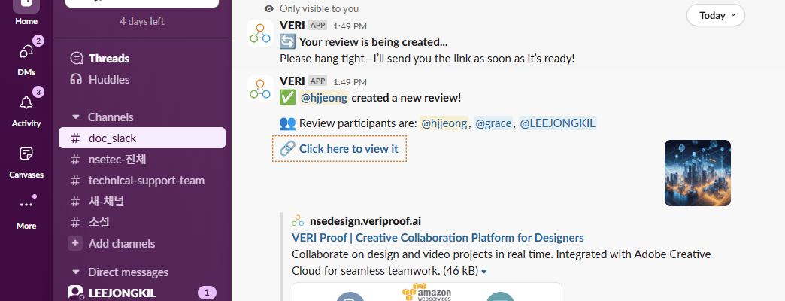Open the Home sidebar icon

point(26,6)
